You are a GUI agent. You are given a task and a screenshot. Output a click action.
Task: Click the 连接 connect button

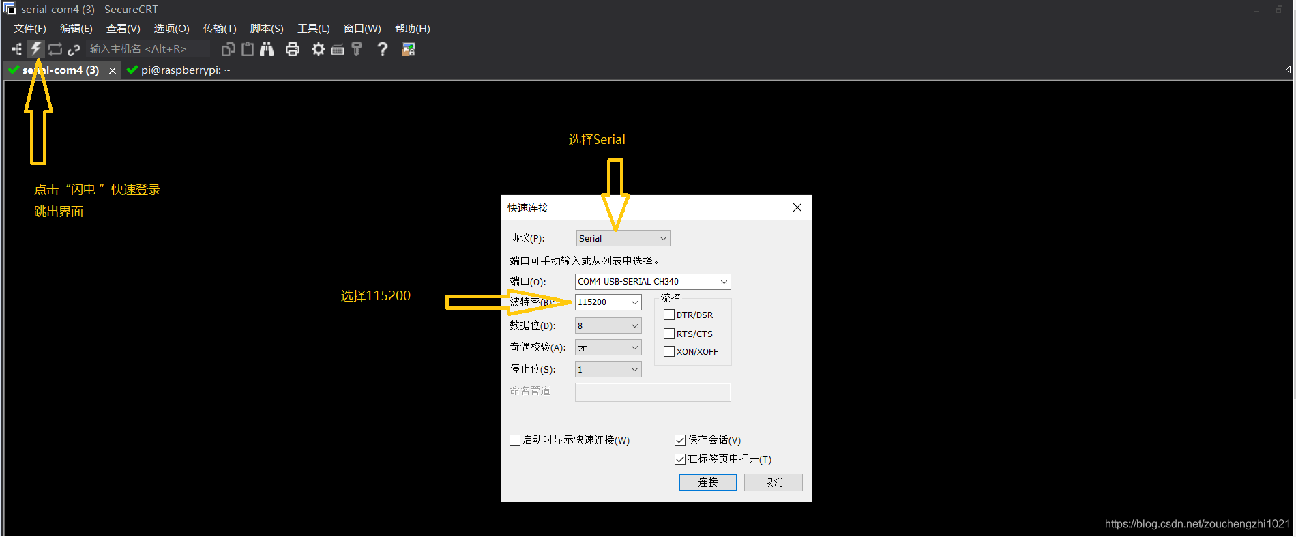708,482
